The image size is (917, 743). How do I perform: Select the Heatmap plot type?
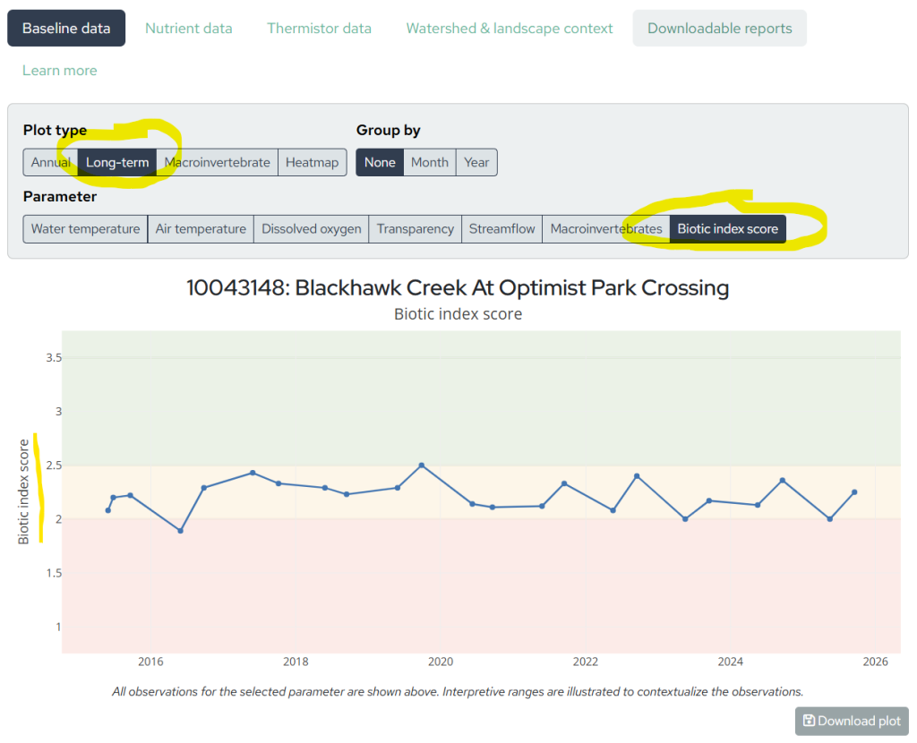(312, 162)
